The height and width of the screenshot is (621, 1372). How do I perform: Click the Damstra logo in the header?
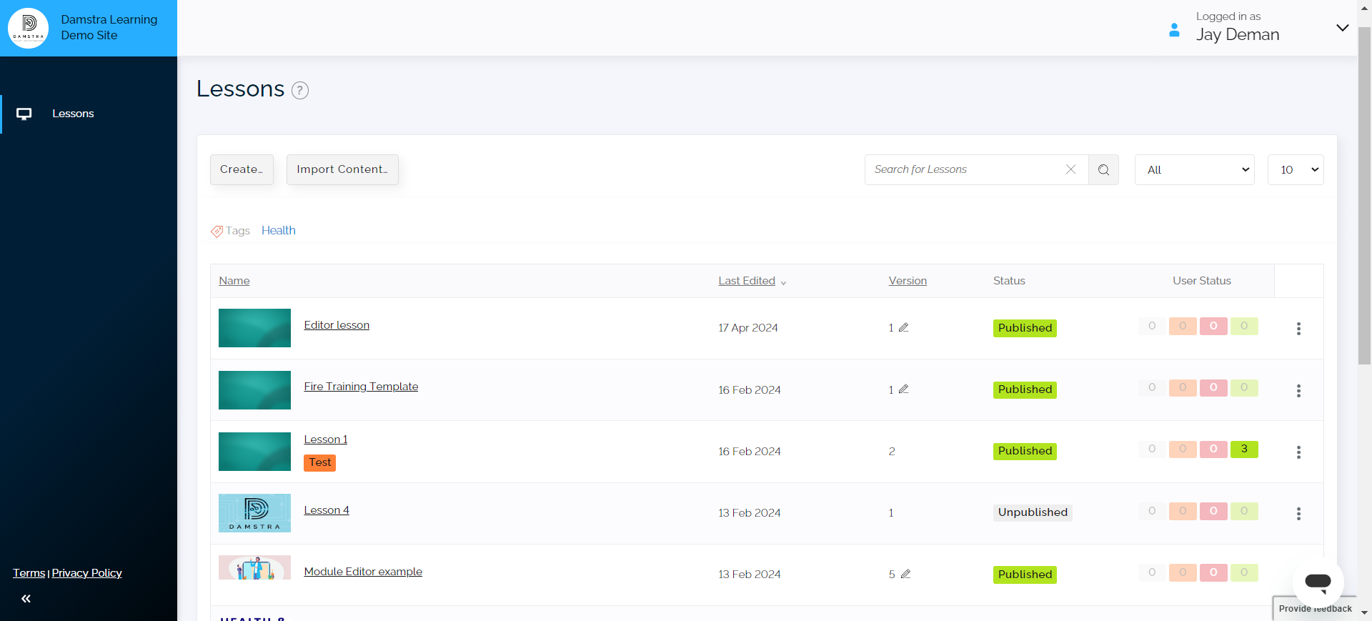[x=29, y=29]
